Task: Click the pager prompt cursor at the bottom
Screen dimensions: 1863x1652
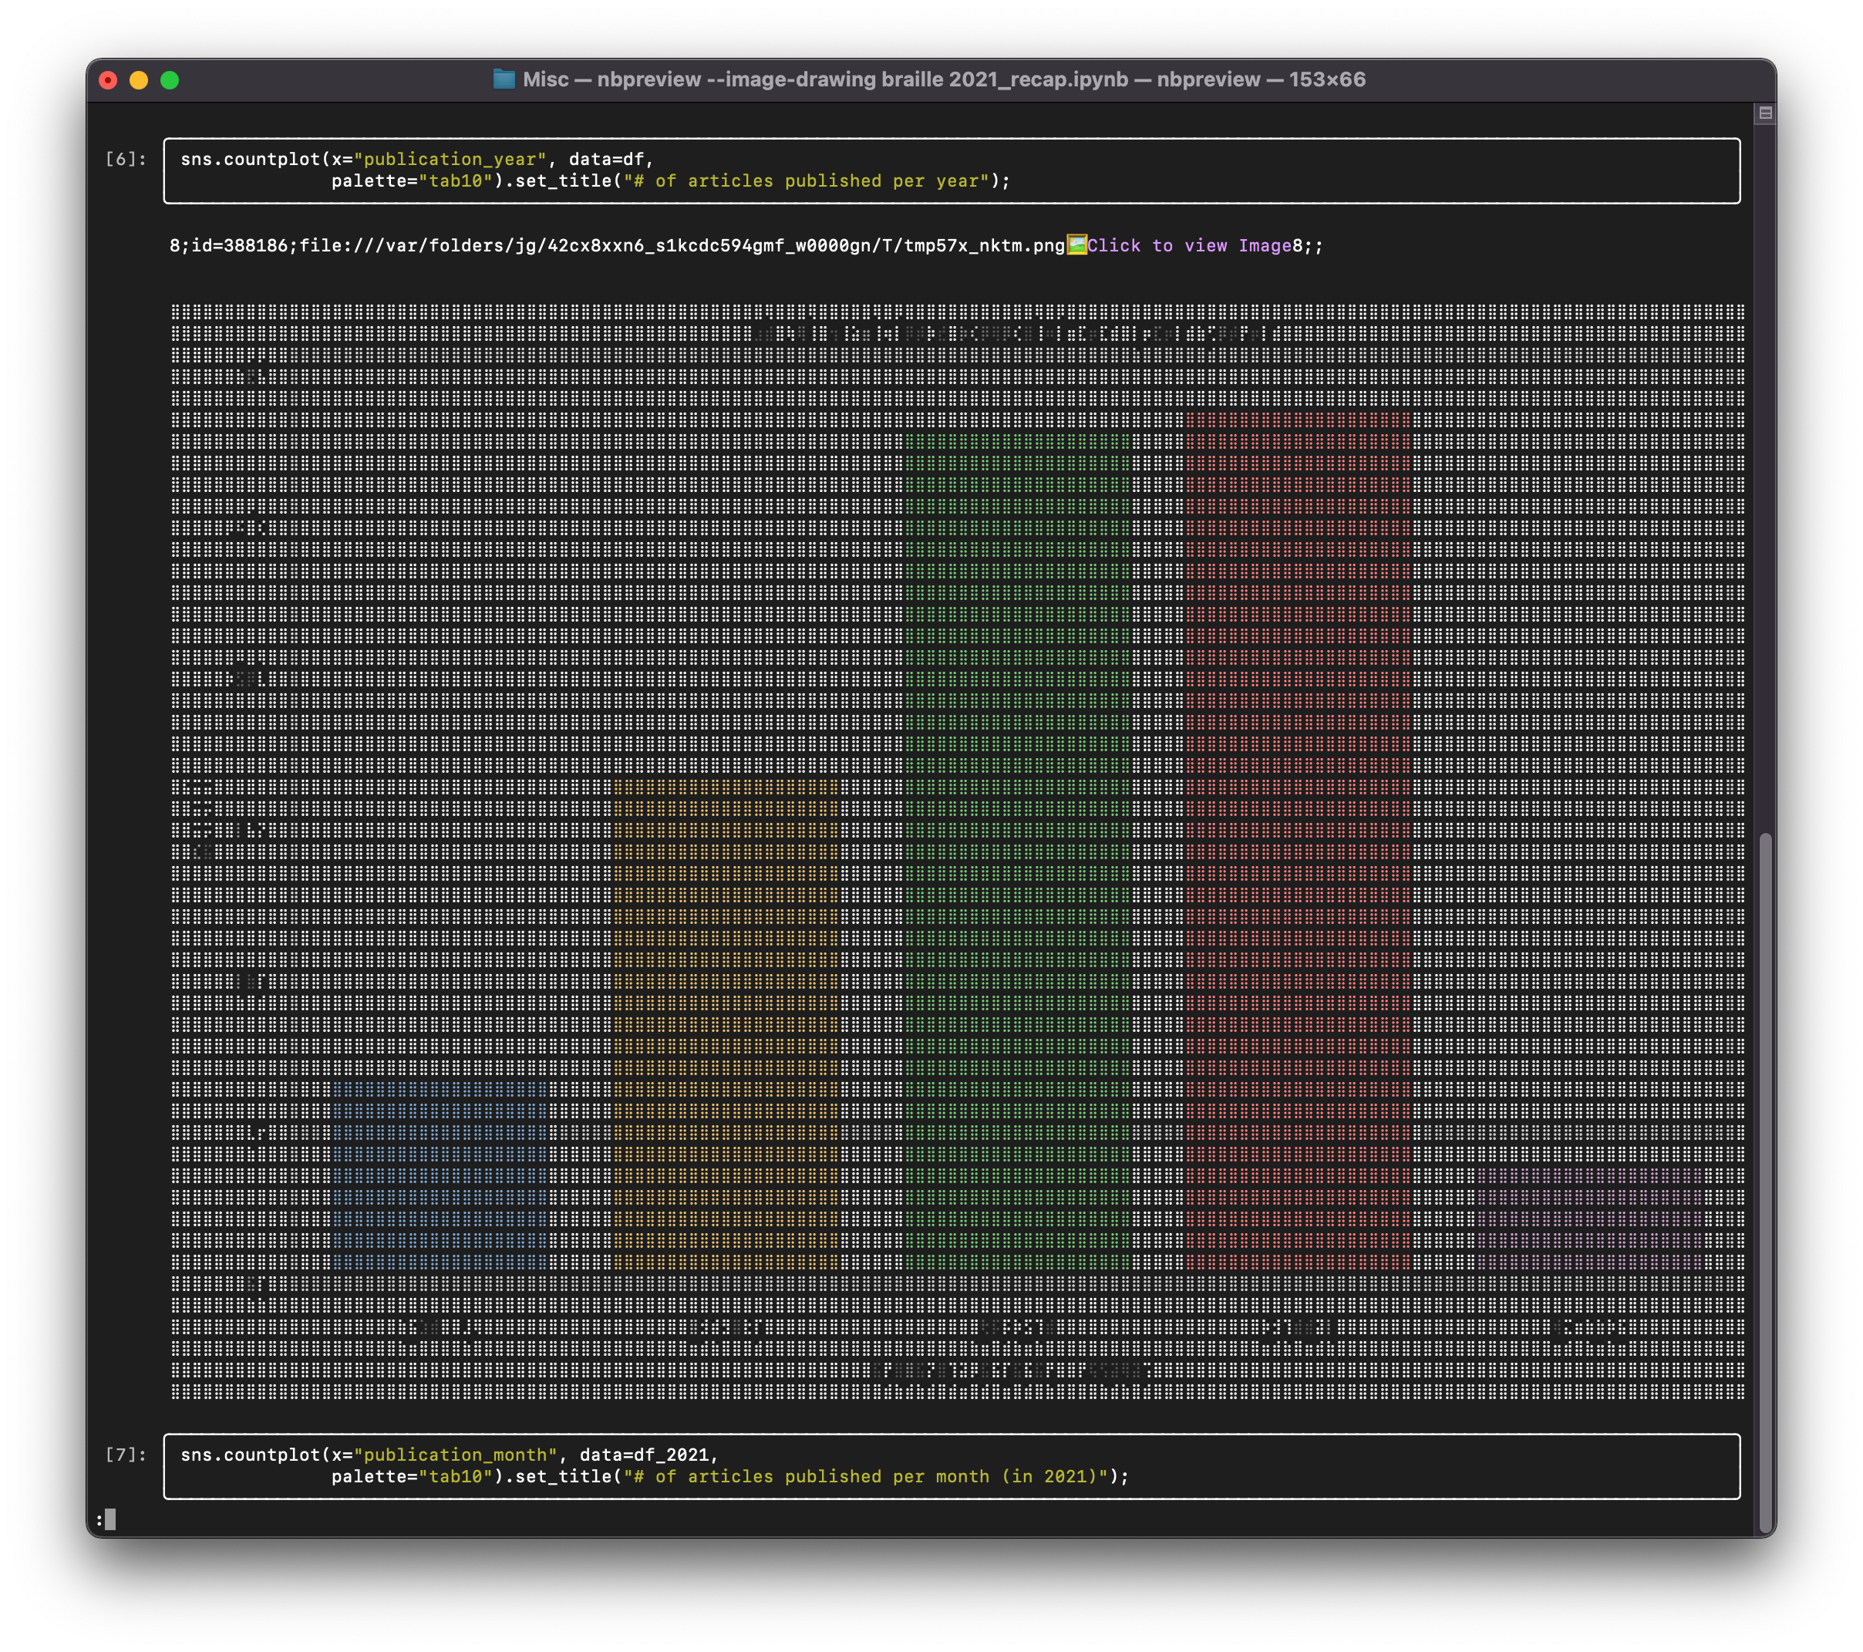Action: tap(110, 1519)
